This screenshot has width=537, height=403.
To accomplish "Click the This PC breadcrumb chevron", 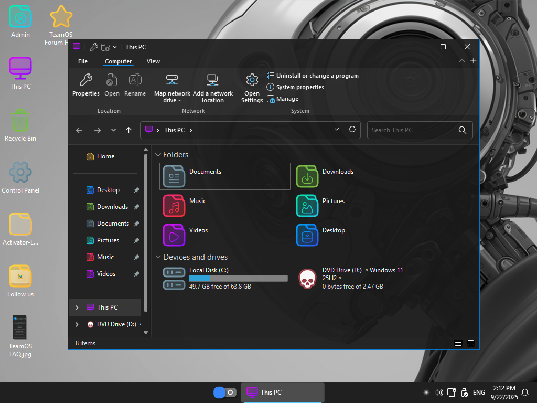I will click(191, 130).
